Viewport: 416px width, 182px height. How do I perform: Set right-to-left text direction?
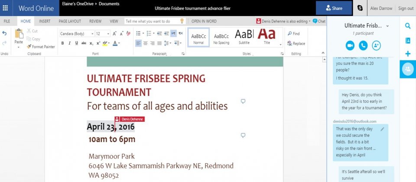181,33
